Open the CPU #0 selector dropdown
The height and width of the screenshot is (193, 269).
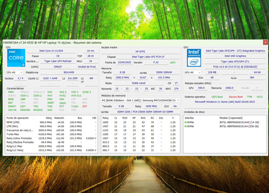pyautogui.click(x=15, y=72)
